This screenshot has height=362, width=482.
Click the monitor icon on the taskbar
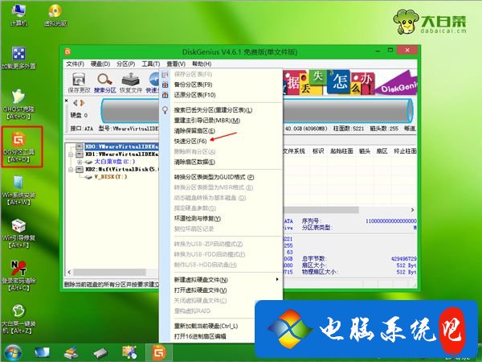tap(42, 353)
